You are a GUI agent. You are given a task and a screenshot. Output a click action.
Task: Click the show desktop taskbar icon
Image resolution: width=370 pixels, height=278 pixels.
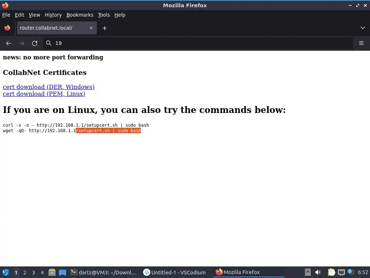pyautogui.click(x=62, y=272)
